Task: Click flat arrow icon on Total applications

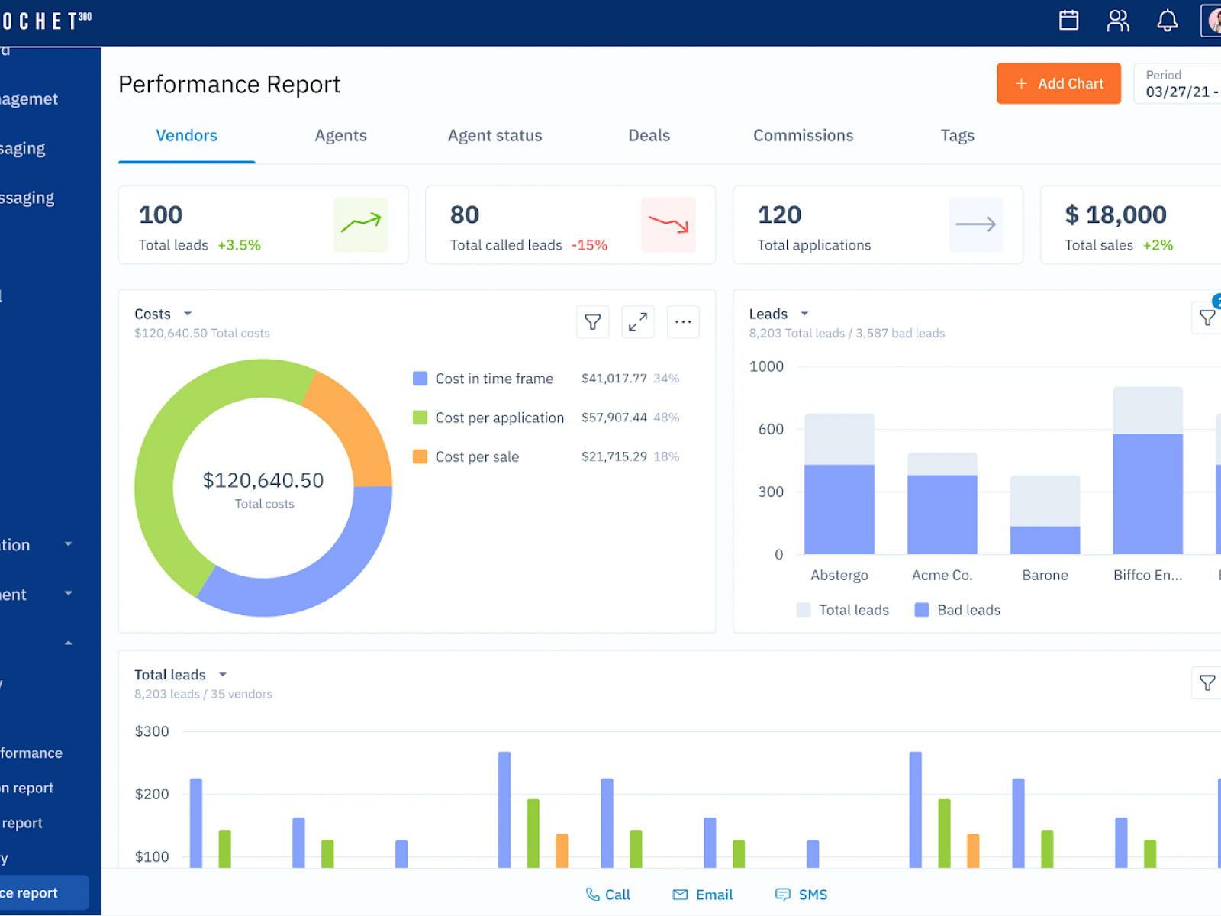Action: tap(975, 224)
